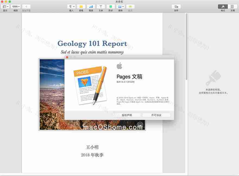Open the 125% zoom level dropdown
Screen dimensions: 239x176
click(x=16, y=7)
